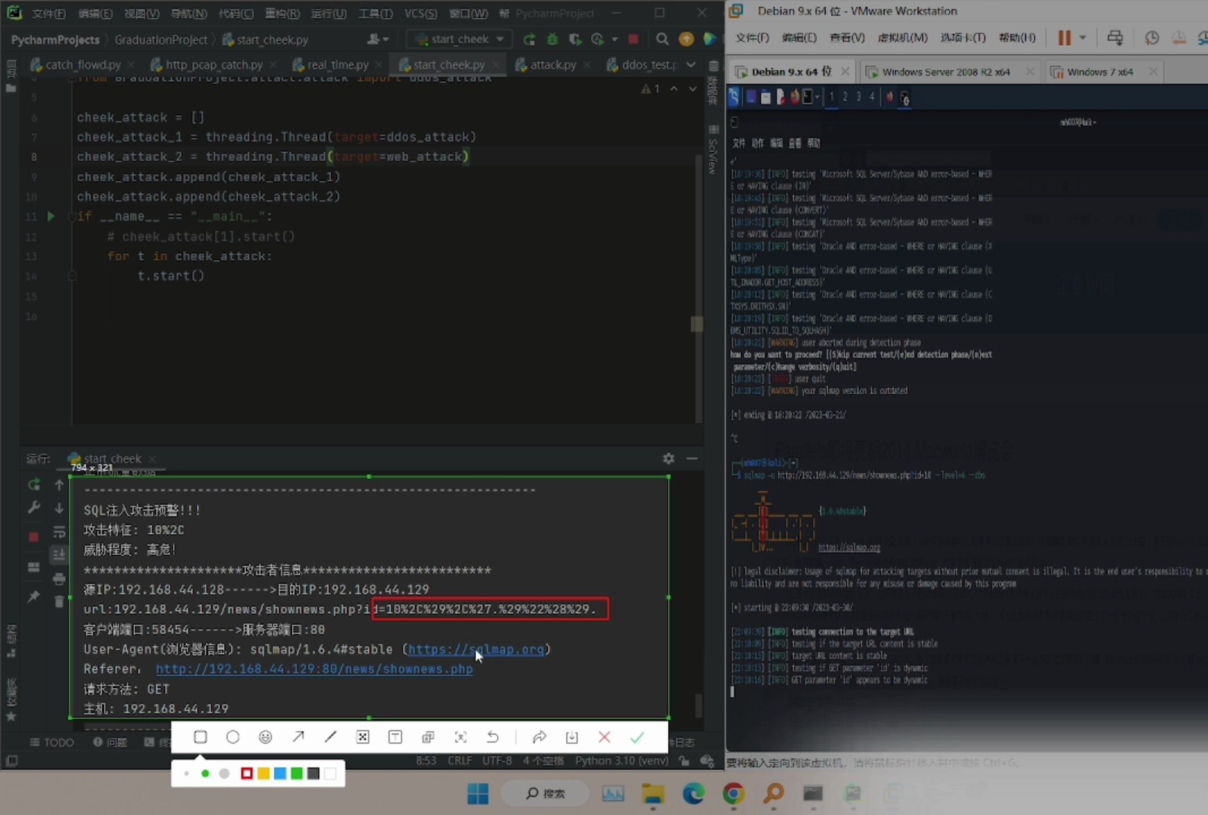Toggle soft-wrap in Run console

pyautogui.click(x=59, y=532)
